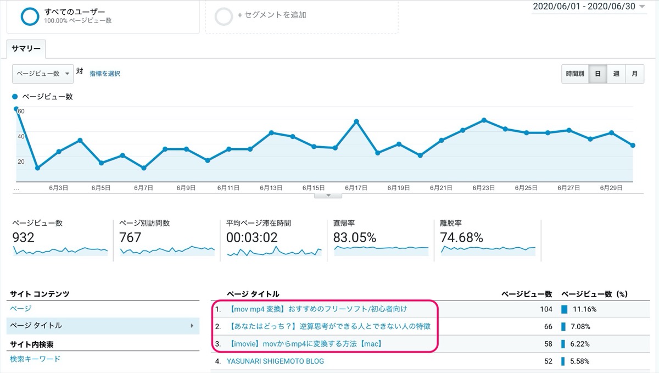Click the 離脱率 74.68% sparkline
The height and width of the screenshot is (373, 659).
488,250
